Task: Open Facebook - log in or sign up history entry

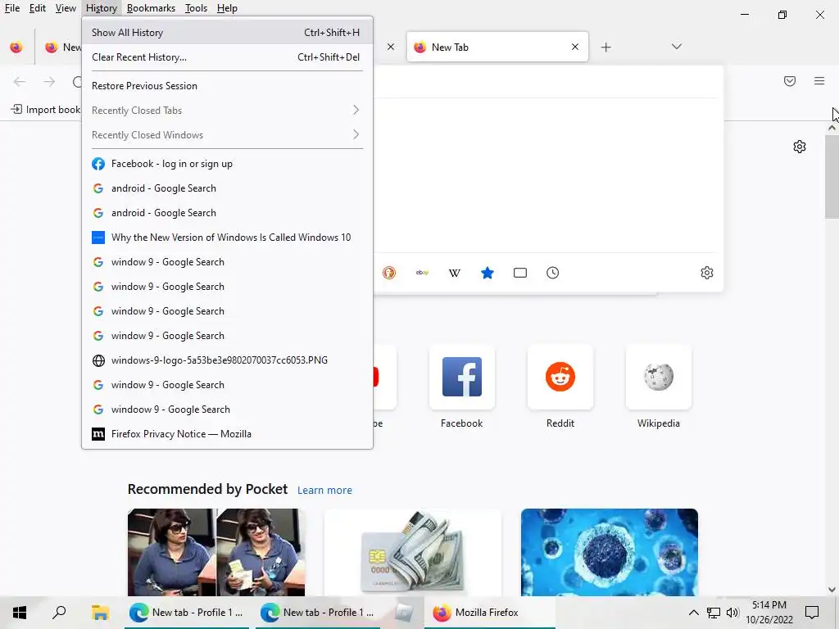Action: click(227, 164)
